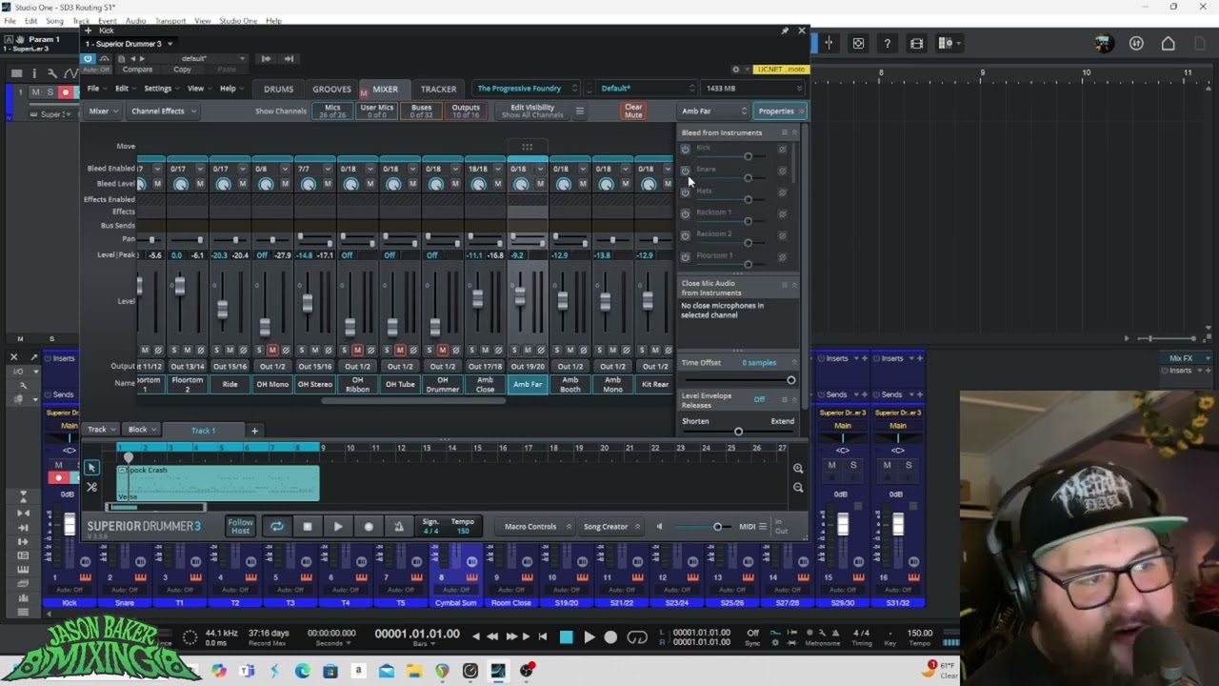Viewport: 1219px width, 686px height.
Task: Click the Compare button
Action: (x=137, y=70)
